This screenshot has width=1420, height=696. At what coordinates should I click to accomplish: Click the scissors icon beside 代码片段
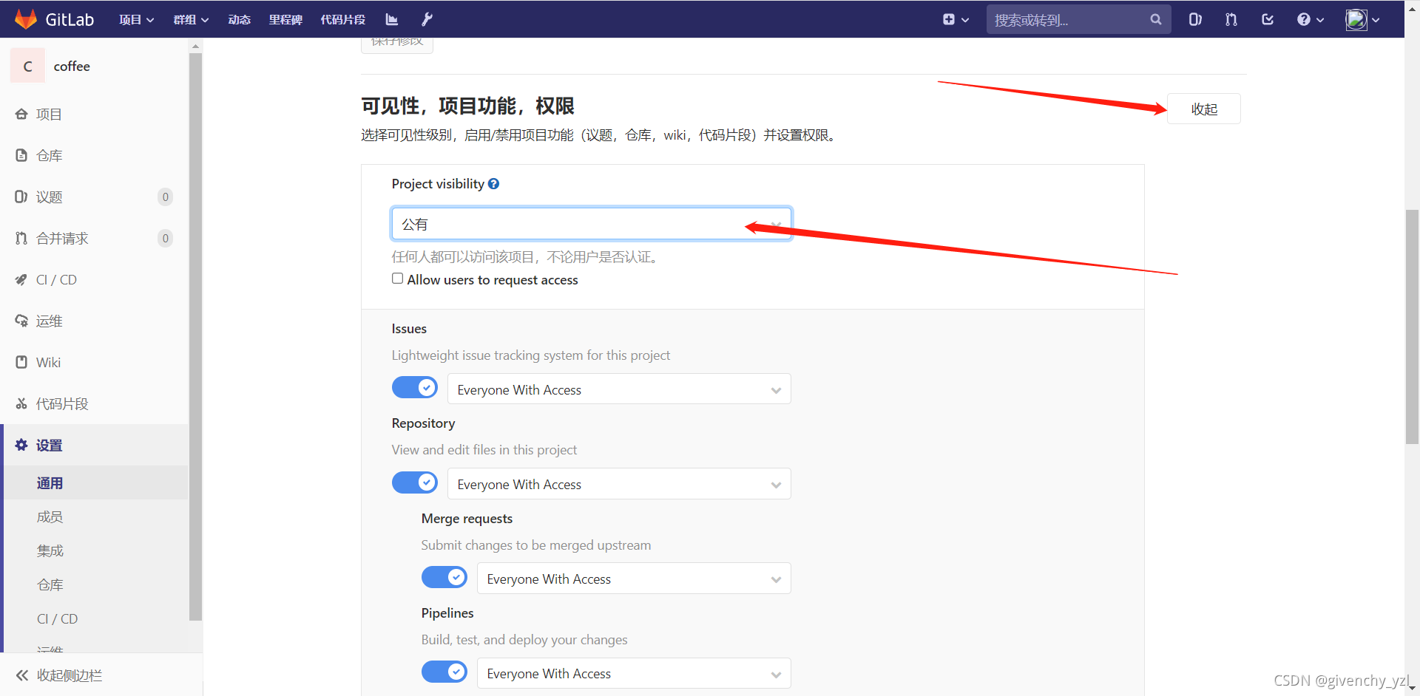21,403
